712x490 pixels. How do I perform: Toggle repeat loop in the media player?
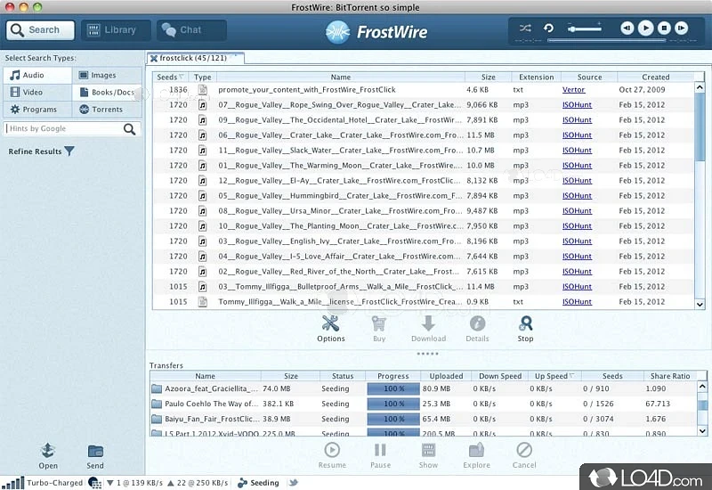click(x=549, y=29)
